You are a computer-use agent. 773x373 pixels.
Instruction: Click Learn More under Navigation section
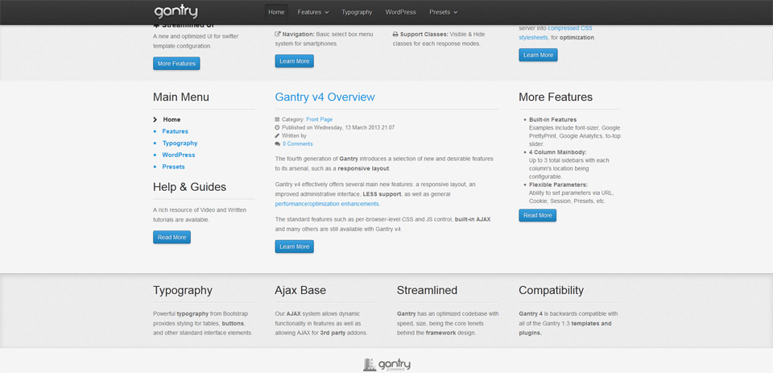[x=295, y=61]
